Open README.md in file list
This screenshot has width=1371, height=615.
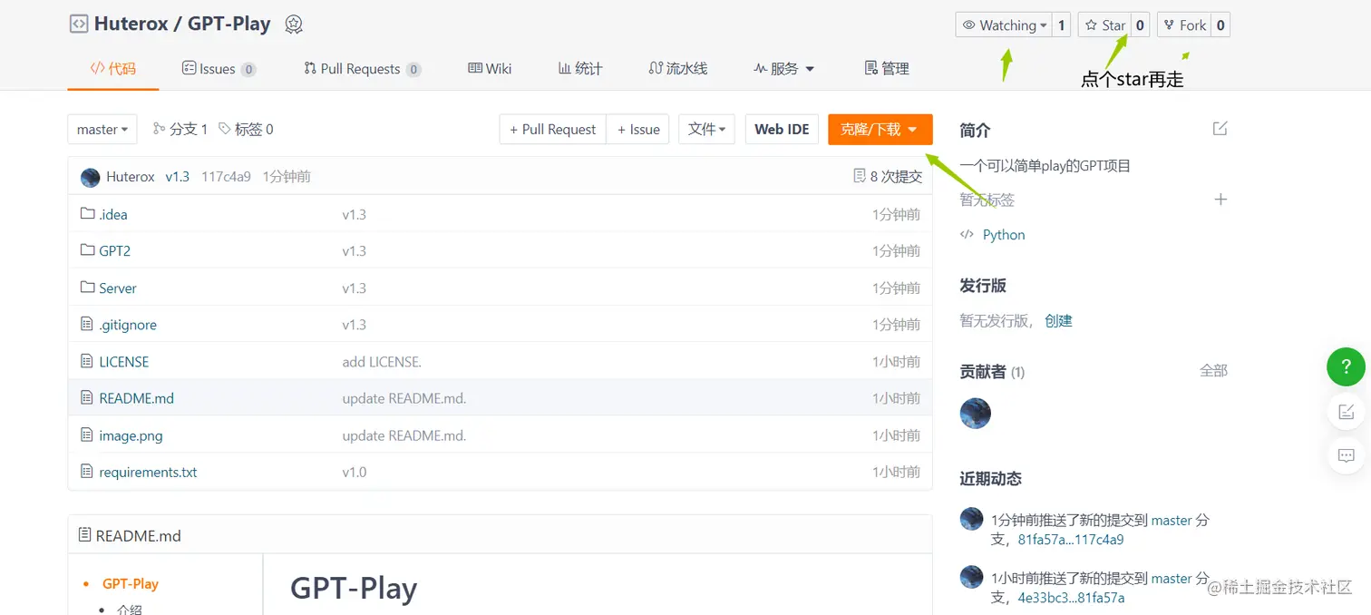(x=137, y=397)
